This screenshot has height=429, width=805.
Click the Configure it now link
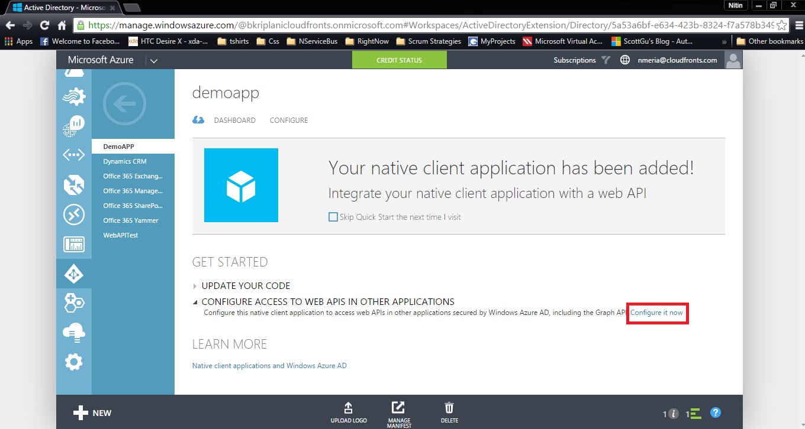656,313
